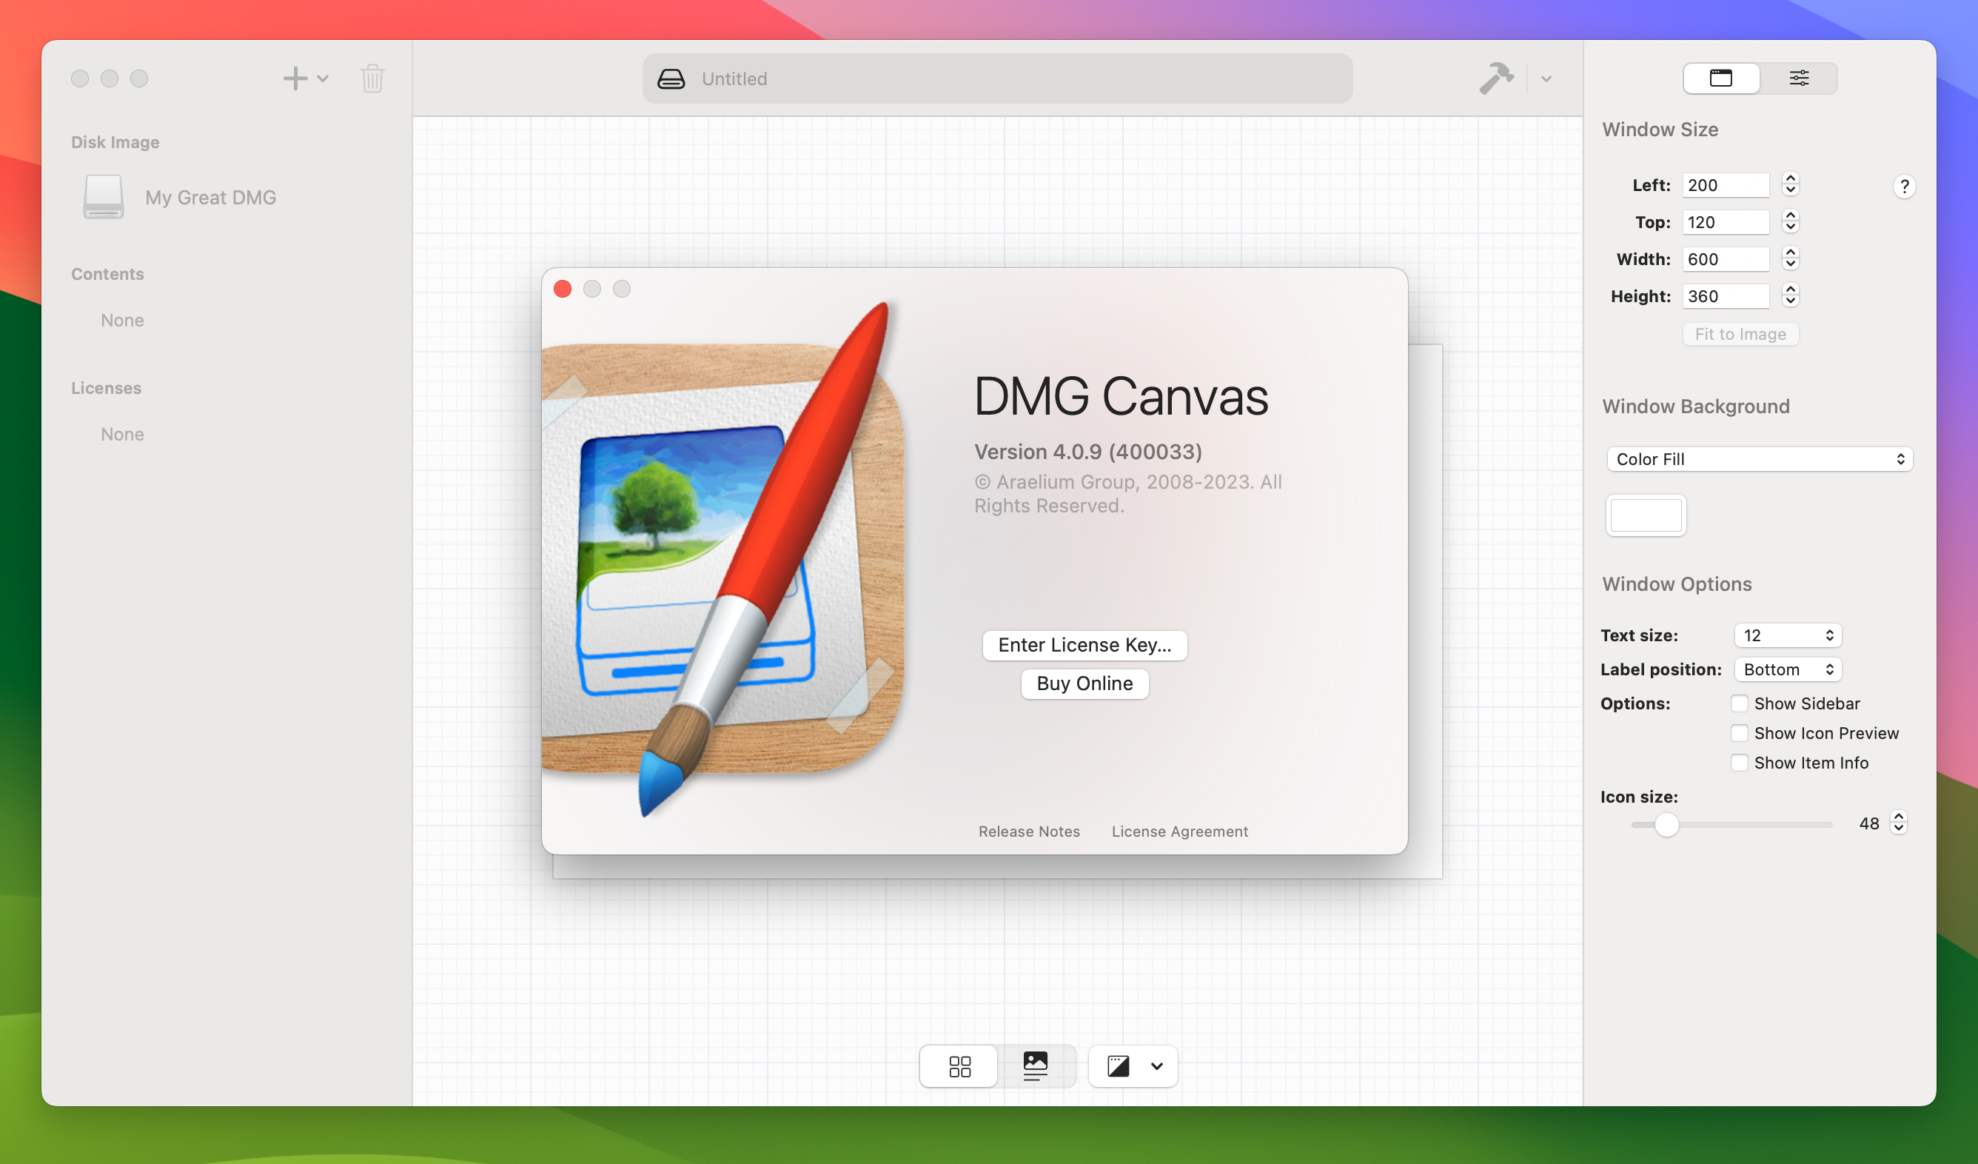Click the inspector/settings sliders icon

point(1798,79)
